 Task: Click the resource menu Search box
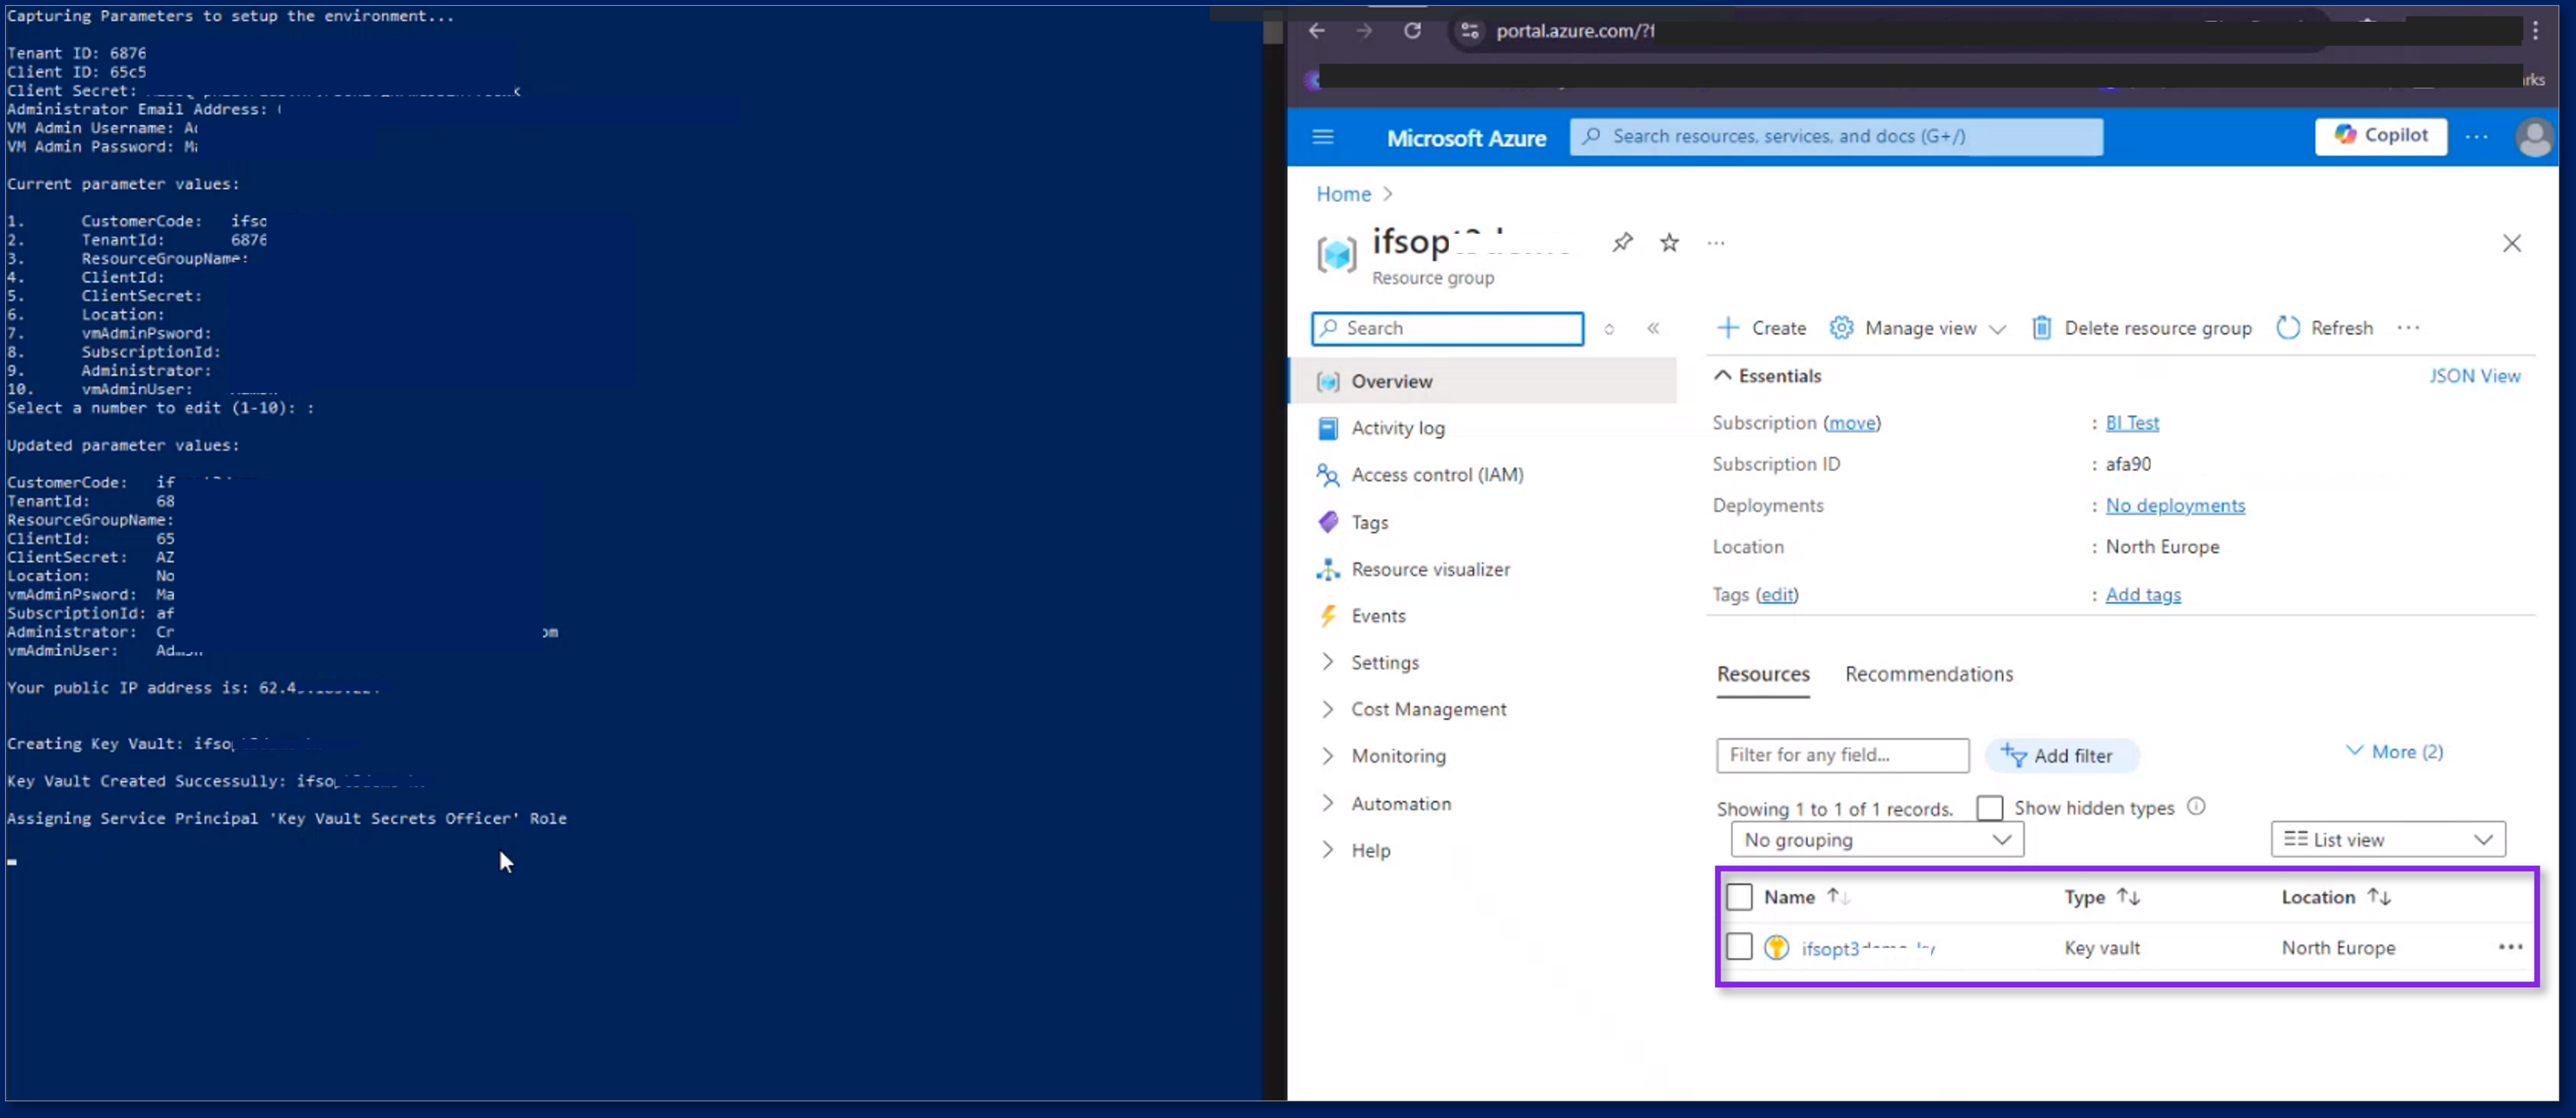1447,328
